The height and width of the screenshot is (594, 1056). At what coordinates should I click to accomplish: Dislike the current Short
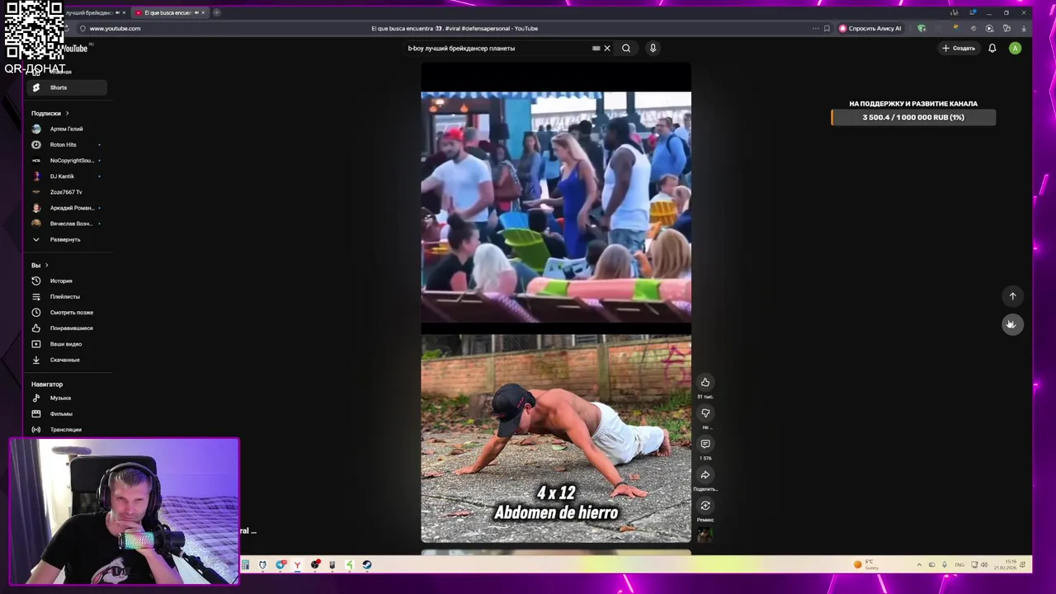(705, 412)
